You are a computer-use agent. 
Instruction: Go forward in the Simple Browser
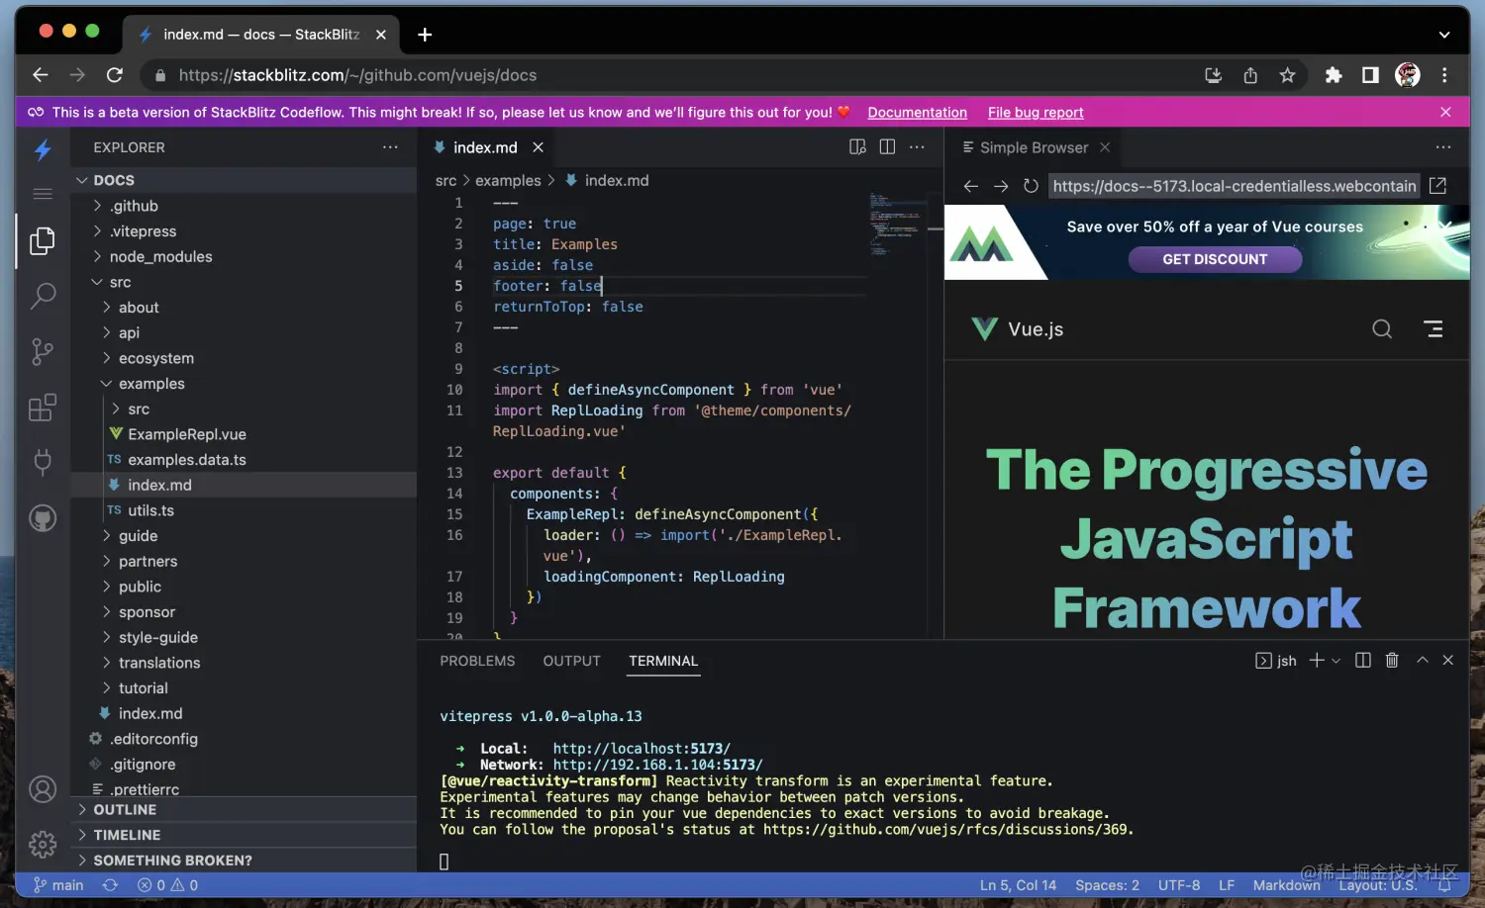point(1001,186)
